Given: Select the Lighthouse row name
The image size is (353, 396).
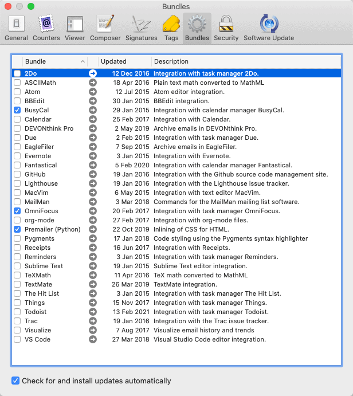Looking at the screenshot, I should (41, 183).
